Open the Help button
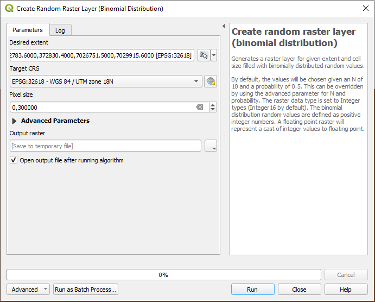 click(346, 290)
